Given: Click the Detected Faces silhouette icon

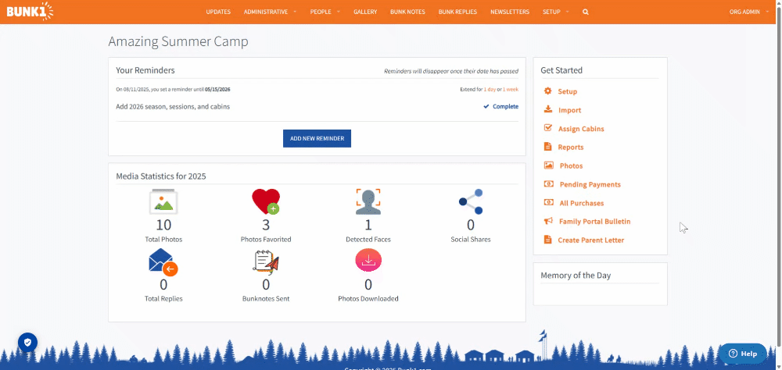Looking at the screenshot, I should (x=368, y=201).
